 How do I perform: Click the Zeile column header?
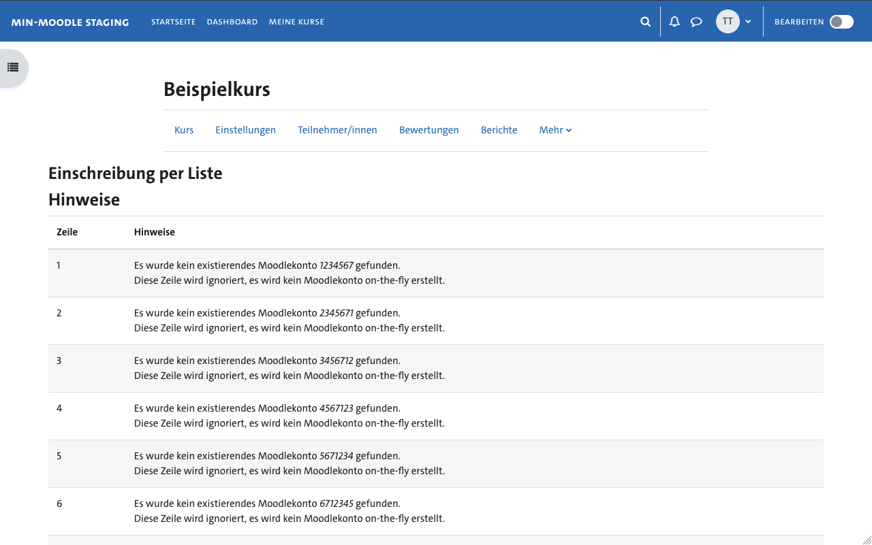click(67, 232)
